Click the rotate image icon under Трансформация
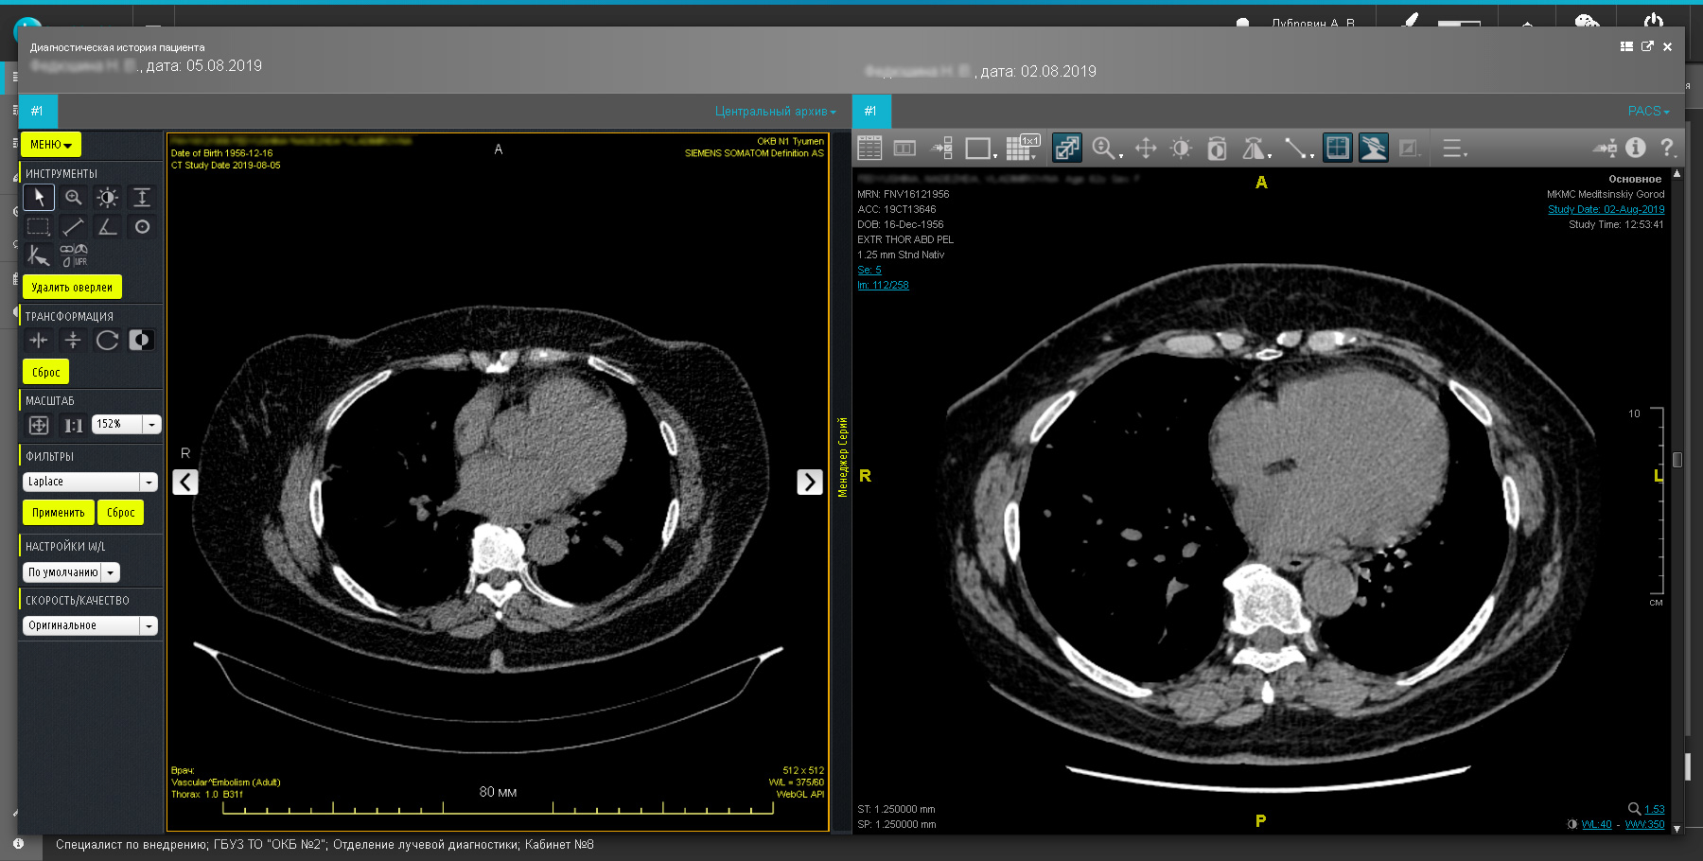Screen dimensions: 1703x861 [107, 341]
